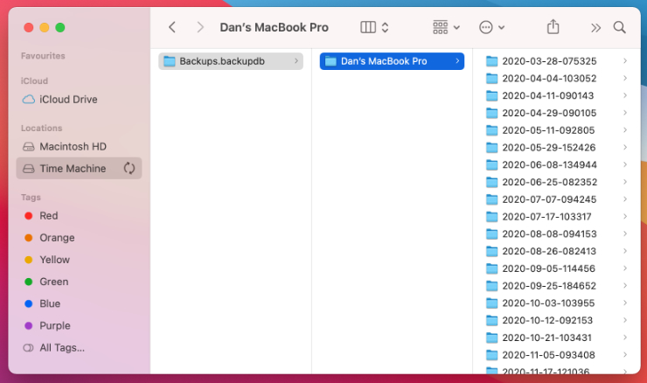The image size is (647, 383).
Task: Click the red close window button
Action: (29, 28)
